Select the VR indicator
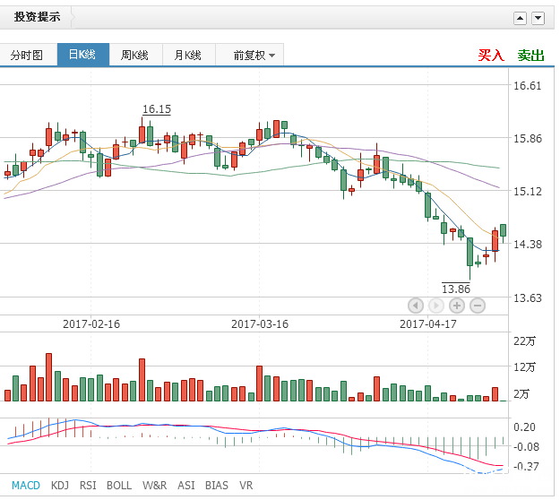The width and height of the screenshot is (560, 500). click(x=246, y=486)
